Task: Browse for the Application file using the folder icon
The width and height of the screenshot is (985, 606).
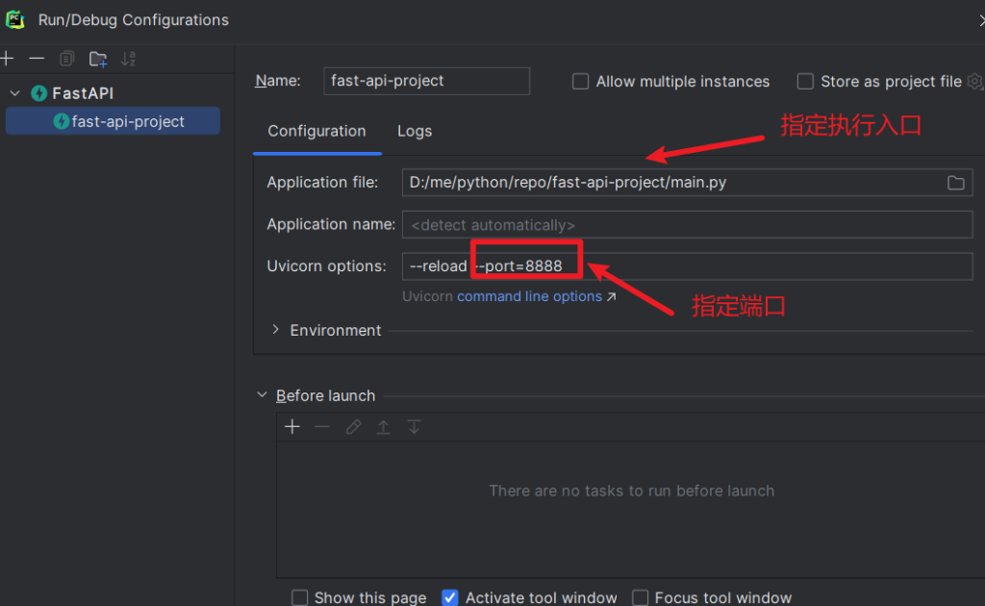Action: [x=955, y=183]
